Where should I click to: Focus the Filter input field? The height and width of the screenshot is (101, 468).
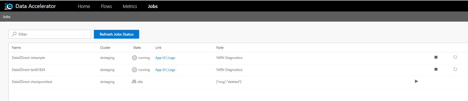pyautogui.click(x=50, y=34)
